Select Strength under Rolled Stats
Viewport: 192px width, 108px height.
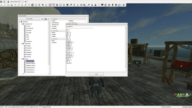point(28,46)
